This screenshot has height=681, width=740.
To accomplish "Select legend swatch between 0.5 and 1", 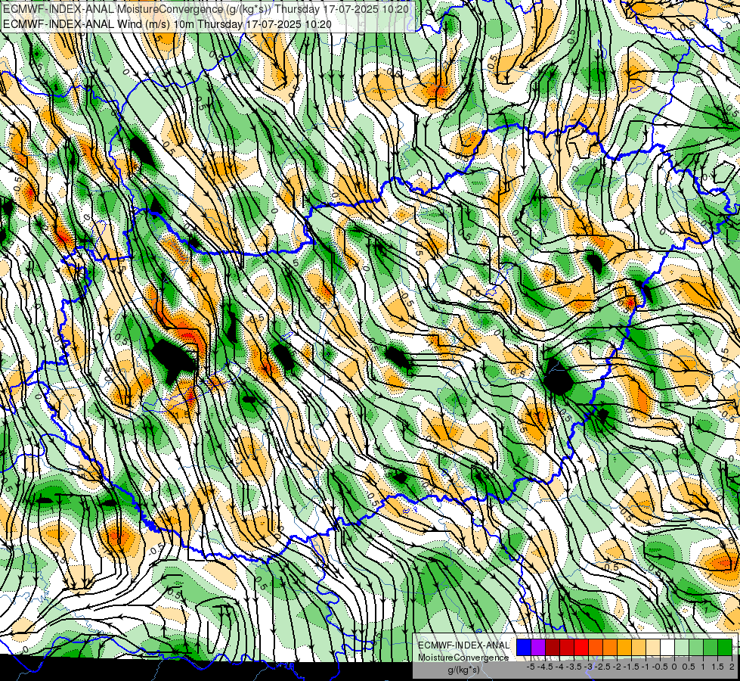I will pyautogui.click(x=697, y=647).
